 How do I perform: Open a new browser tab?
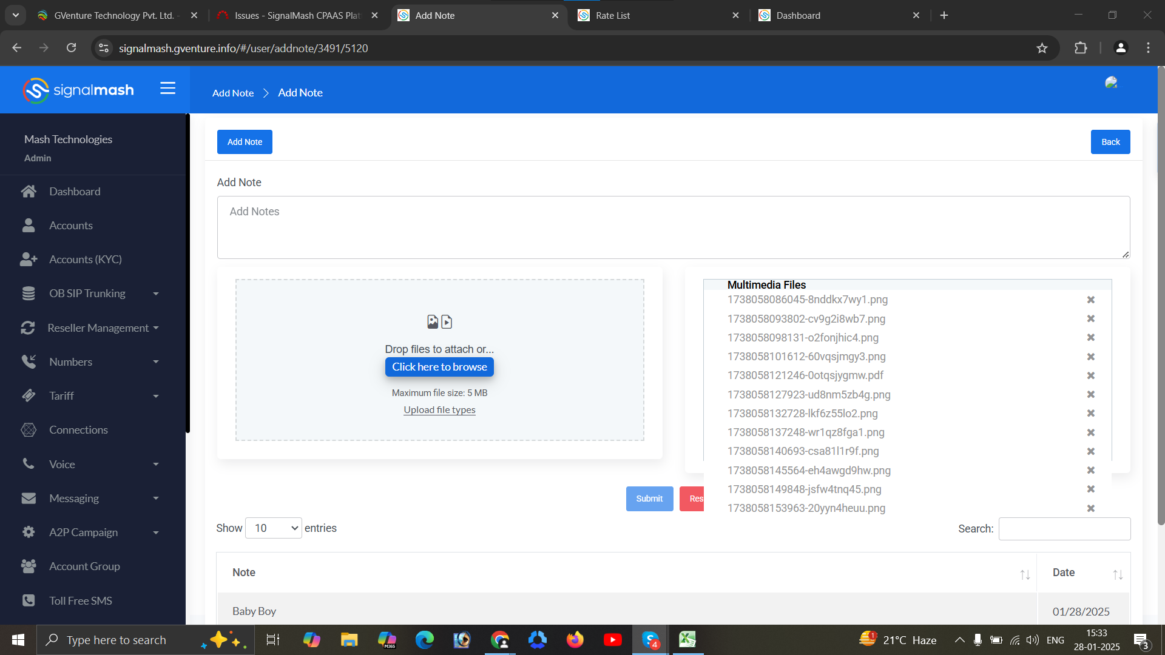[x=944, y=15]
